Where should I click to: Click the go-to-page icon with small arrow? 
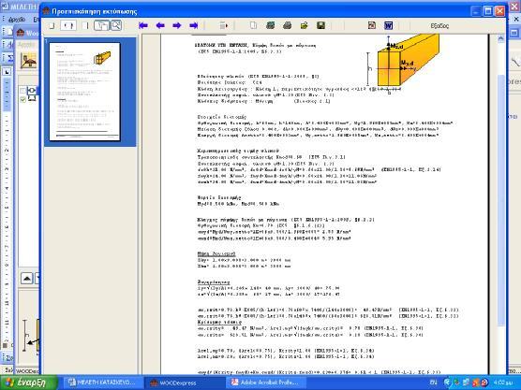[x=224, y=25]
